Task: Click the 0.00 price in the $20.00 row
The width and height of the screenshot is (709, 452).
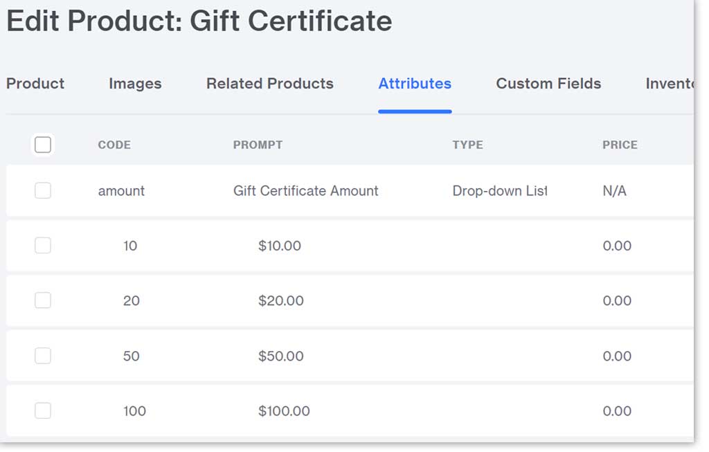Action: pos(617,300)
